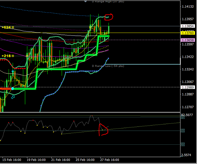The image size is (197, 164).
Task: Click the 1.12887 price scale value
Action: [188, 94]
